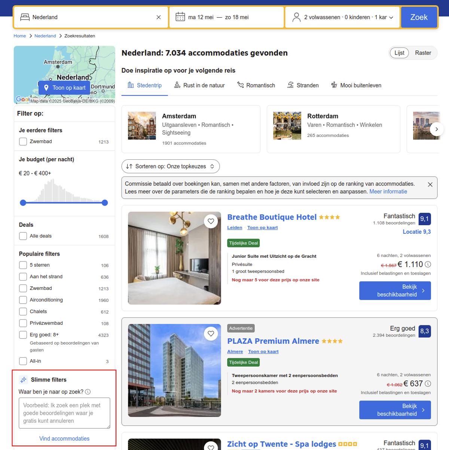The image size is (449, 450).
Task: Check the Privézwembad filter
Action: (x=23, y=323)
